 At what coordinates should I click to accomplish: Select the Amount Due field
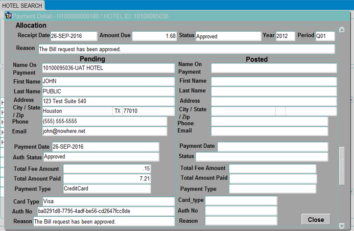[155, 36]
